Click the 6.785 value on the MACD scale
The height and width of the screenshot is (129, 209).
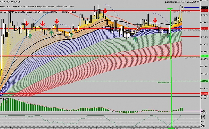point(204,98)
